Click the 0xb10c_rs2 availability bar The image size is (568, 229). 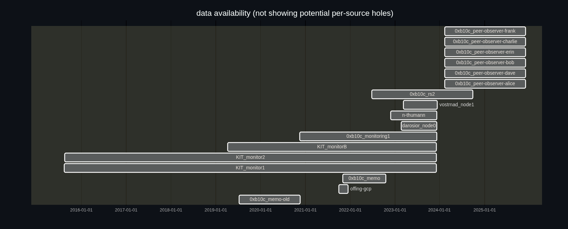coord(422,94)
